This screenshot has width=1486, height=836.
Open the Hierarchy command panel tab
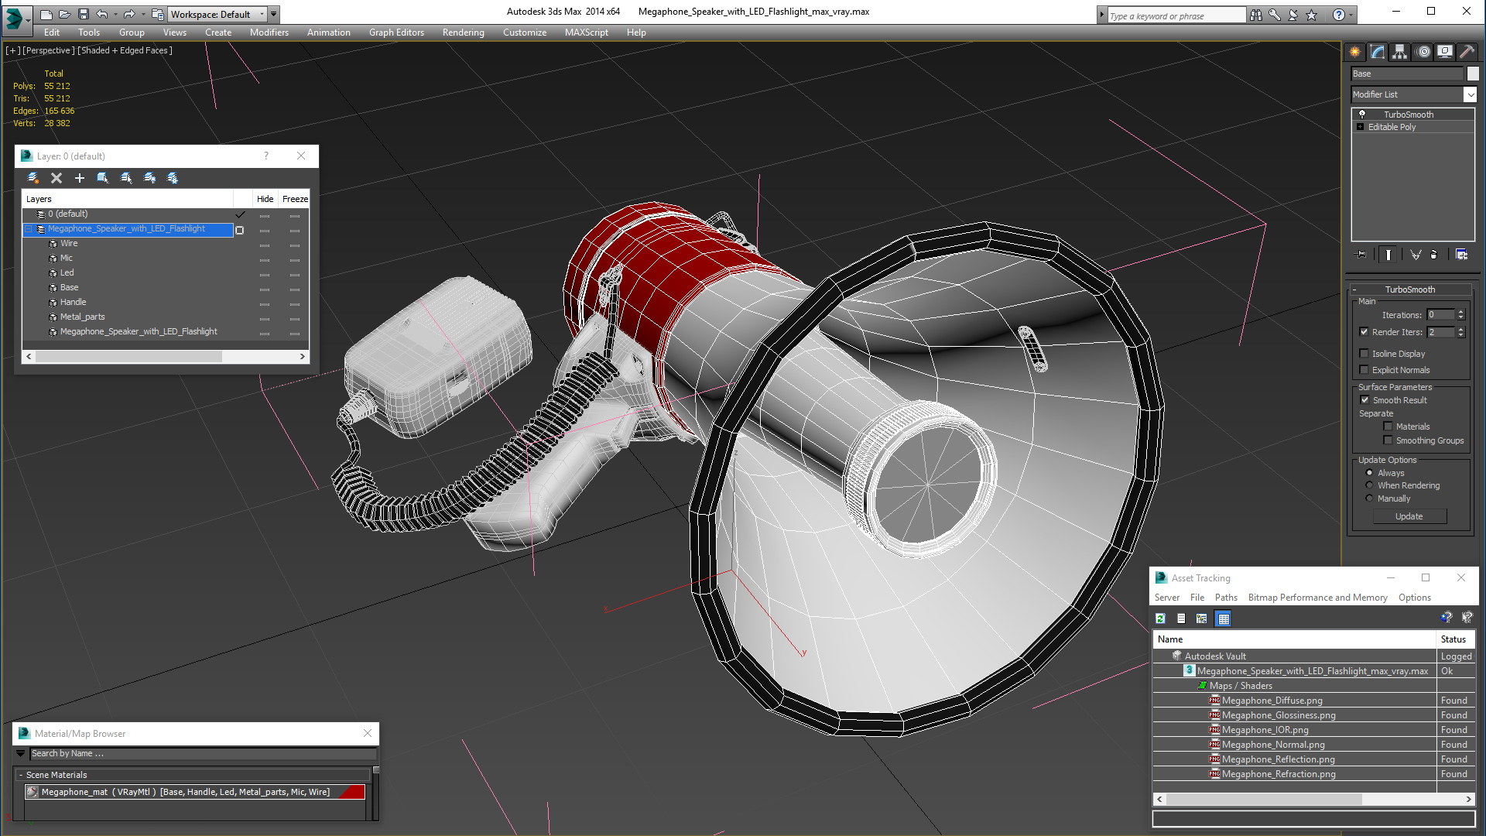coord(1400,52)
